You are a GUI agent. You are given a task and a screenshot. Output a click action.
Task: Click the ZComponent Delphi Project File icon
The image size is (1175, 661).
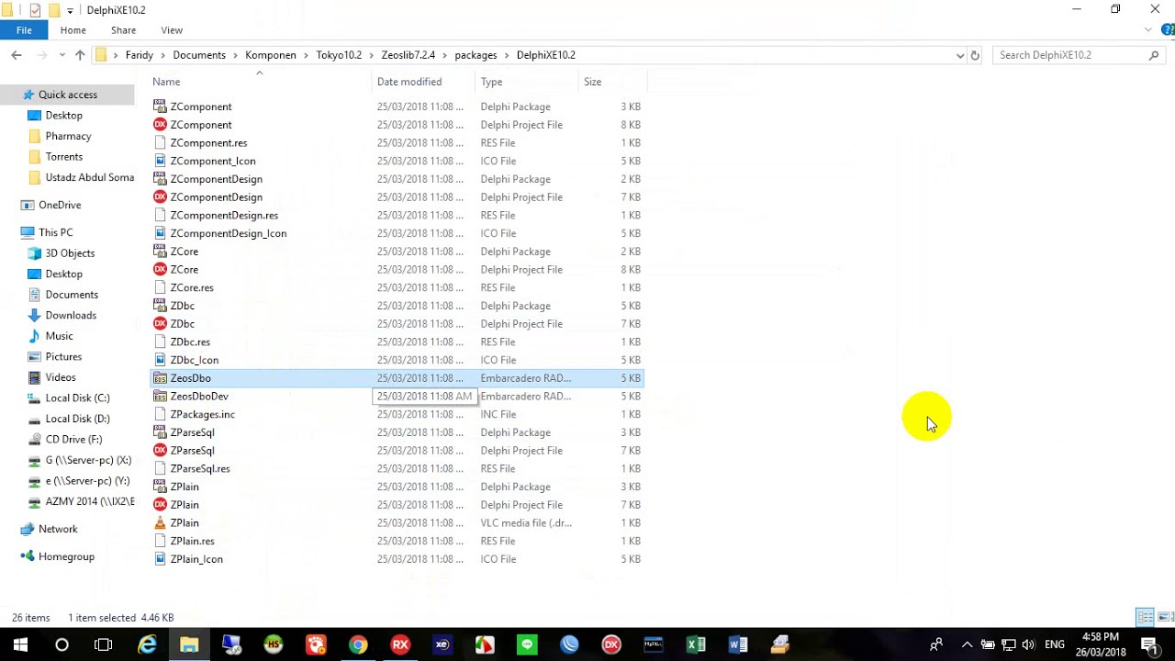[x=160, y=125]
